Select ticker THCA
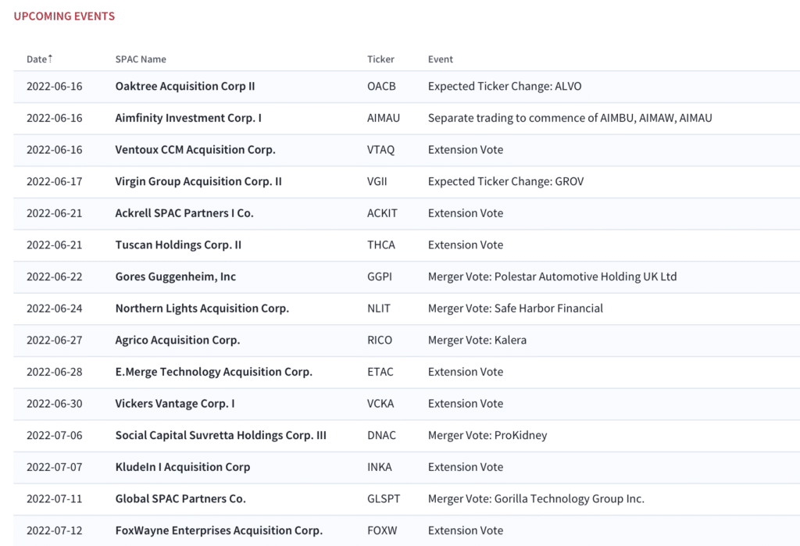800x546 pixels. 381,245
